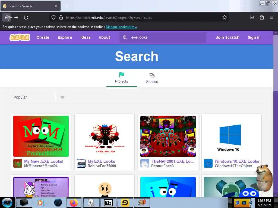Close the Scratch - Search tab
The image size is (278, 208).
(x=56, y=6)
